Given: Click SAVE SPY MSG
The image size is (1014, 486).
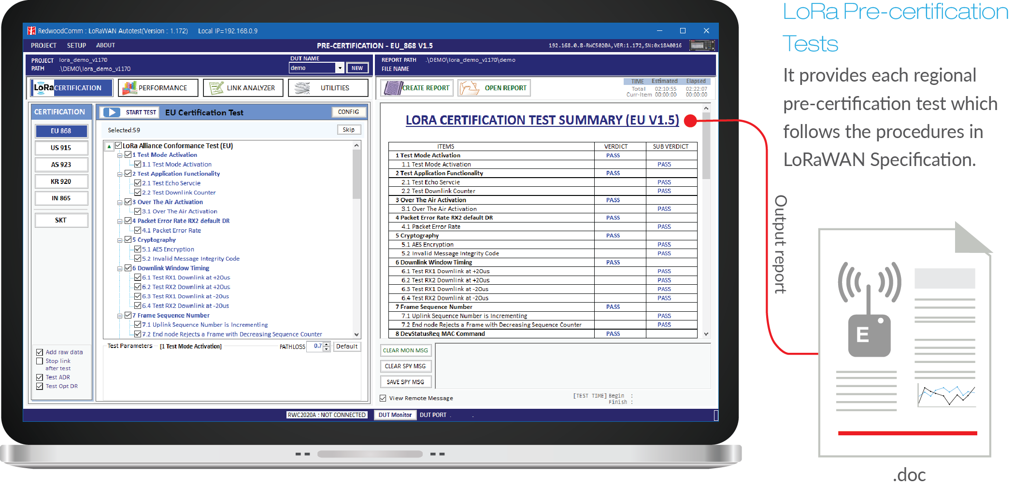Looking at the screenshot, I should click(x=406, y=382).
